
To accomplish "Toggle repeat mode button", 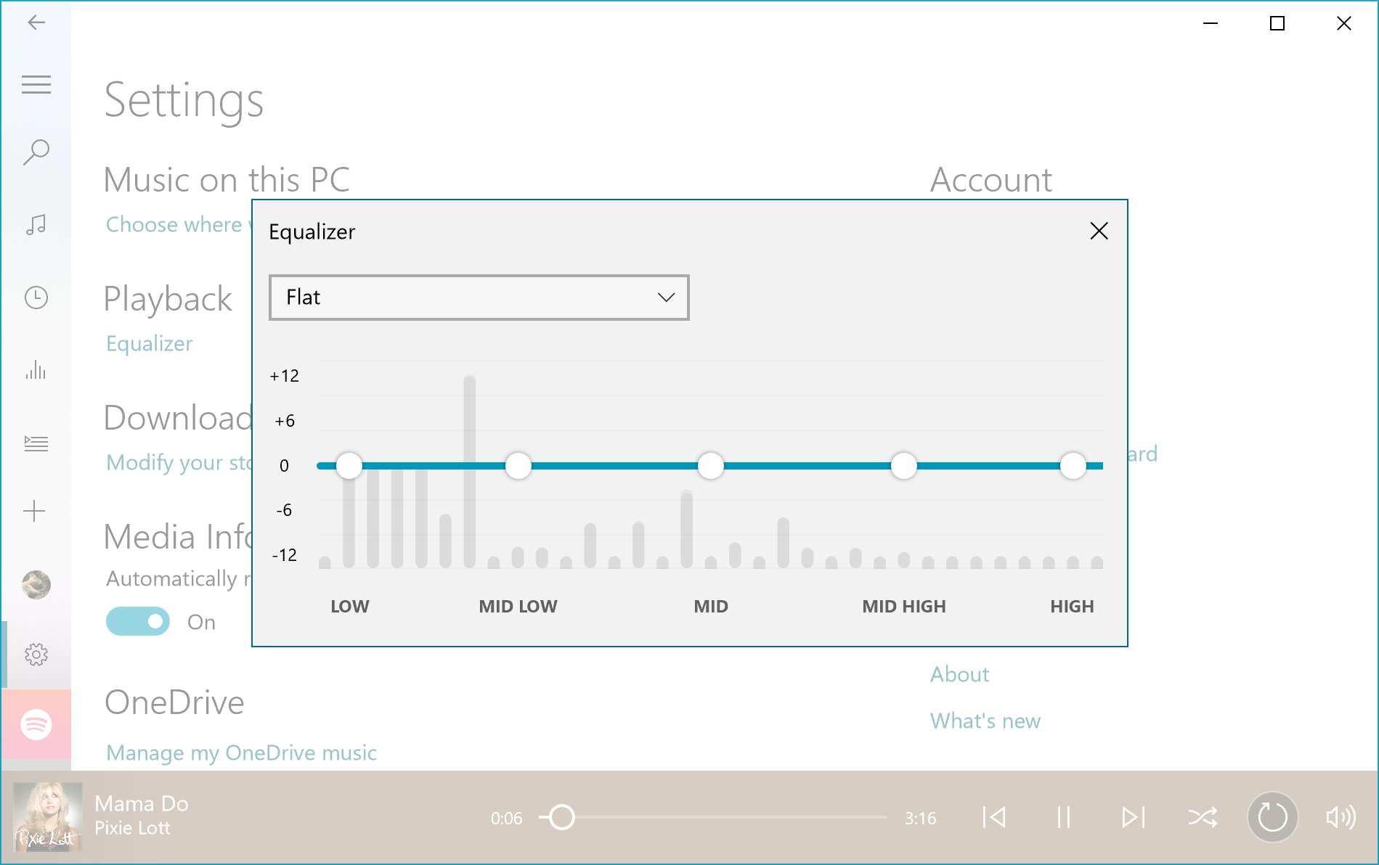I will click(1272, 817).
